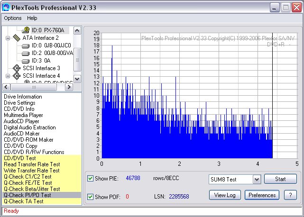
Task: Click the ATA Interface 2 card icon
Action: (17, 38)
